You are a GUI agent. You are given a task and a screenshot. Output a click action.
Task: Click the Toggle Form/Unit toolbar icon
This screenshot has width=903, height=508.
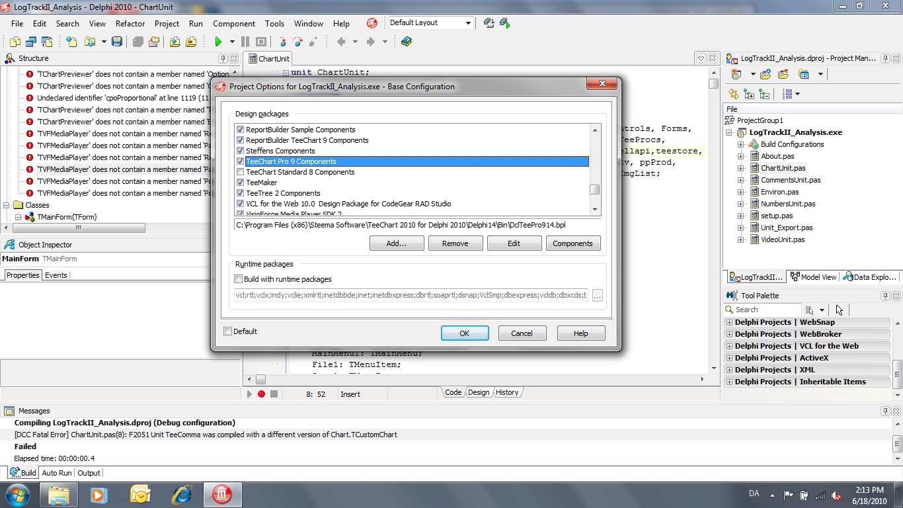coord(46,42)
